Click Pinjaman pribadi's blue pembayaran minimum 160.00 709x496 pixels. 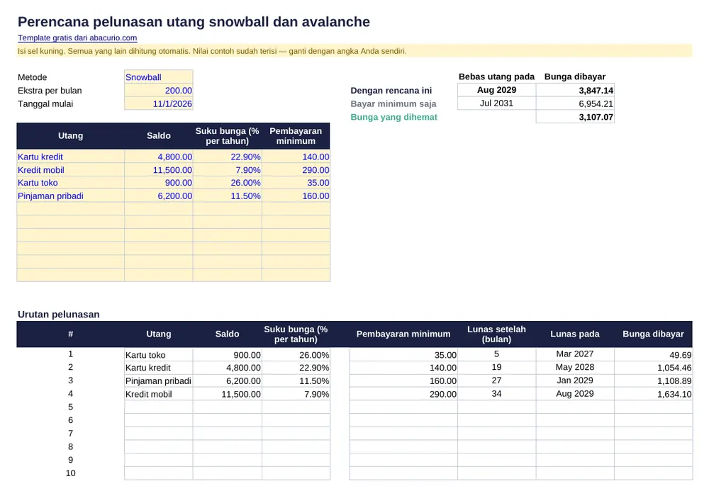(296, 196)
